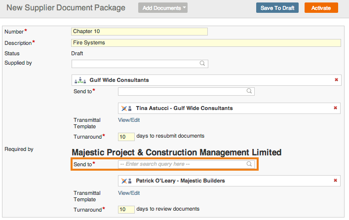Click the Supplied by search input
The image size is (349, 220).
[140, 64]
